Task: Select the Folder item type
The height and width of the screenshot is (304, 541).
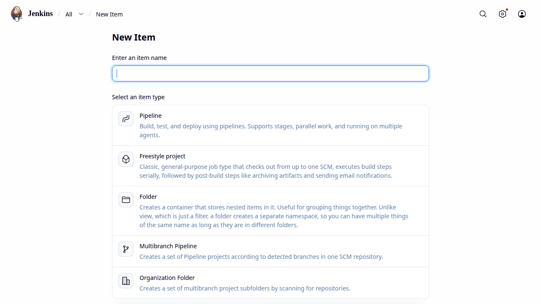Action: point(270,211)
